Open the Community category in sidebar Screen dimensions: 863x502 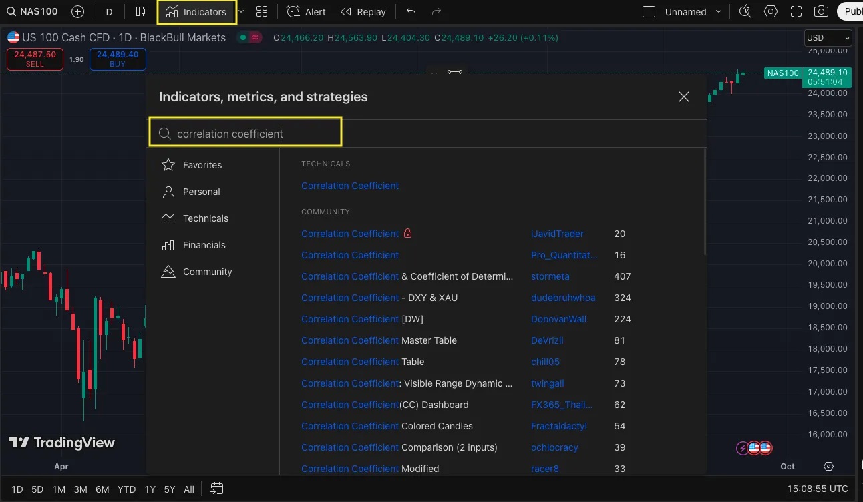tap(207, 272)
